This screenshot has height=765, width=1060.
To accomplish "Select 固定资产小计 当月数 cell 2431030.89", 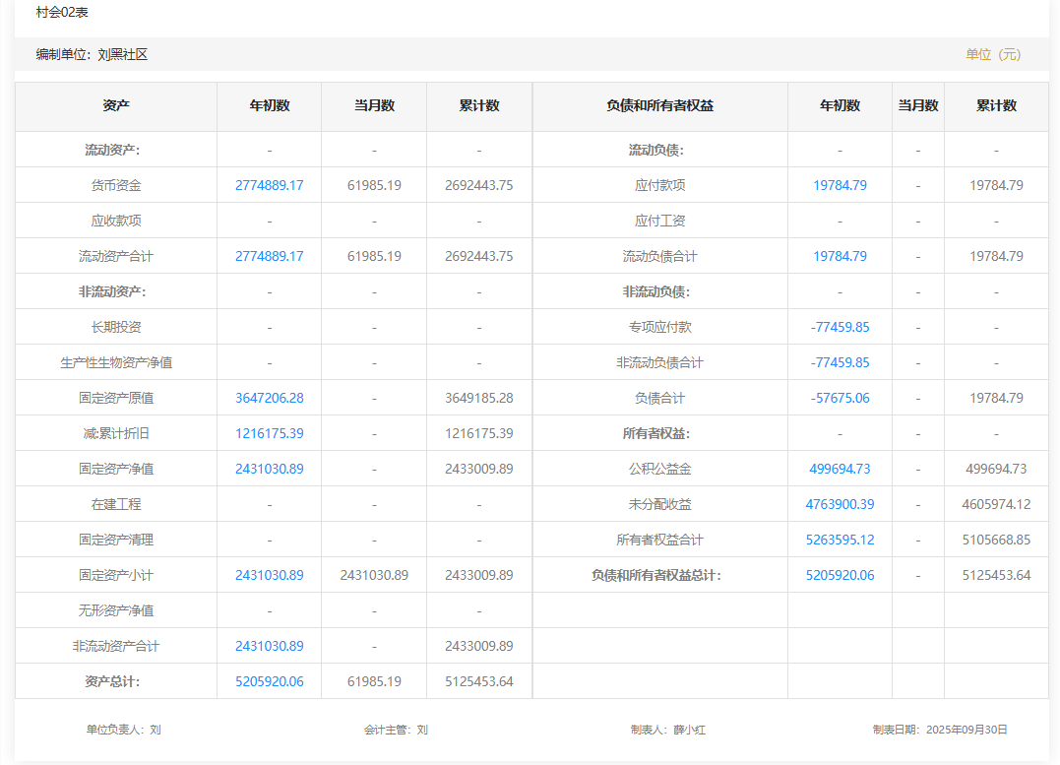I will pos(374,575).
